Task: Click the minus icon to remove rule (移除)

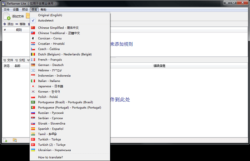Action: (x=17, y=24)
